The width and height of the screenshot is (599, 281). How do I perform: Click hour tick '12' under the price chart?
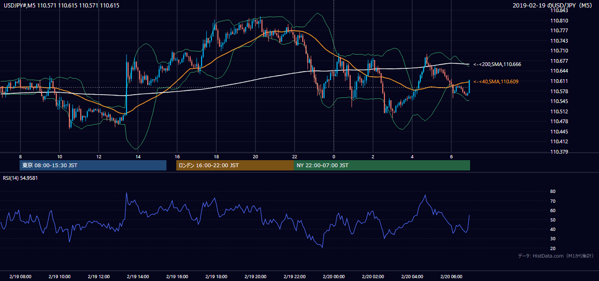point(98,156)
